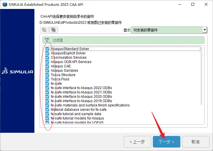The height and width of the screenshot is (151, 213).
Task: Click the 可安装的零部件 combo box text
Action: point(145,30)
